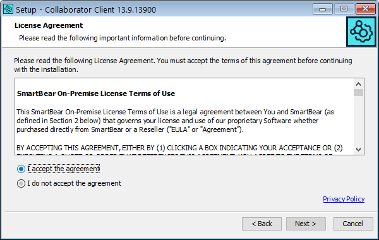Click the license scrollbar thumb

pos(358,93)
